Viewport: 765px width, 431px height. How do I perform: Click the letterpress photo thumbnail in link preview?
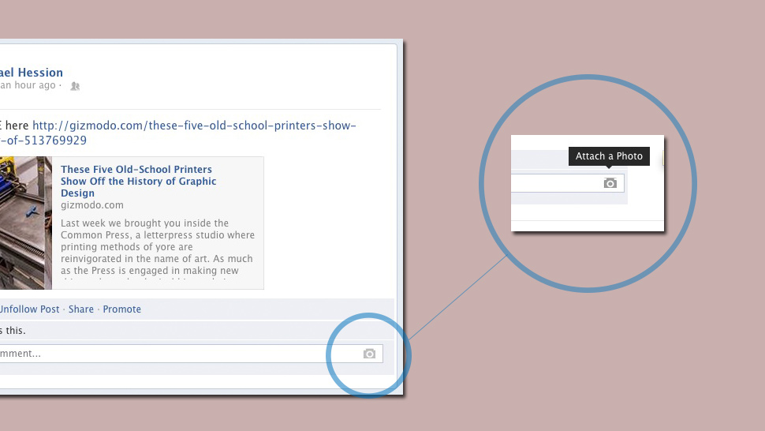[26, 223]
